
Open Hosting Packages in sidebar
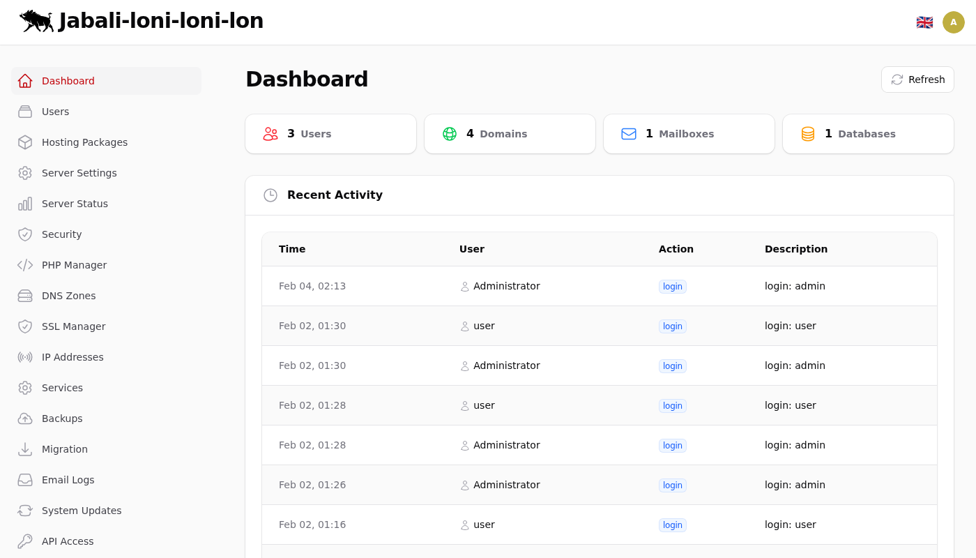pos(84,142)
